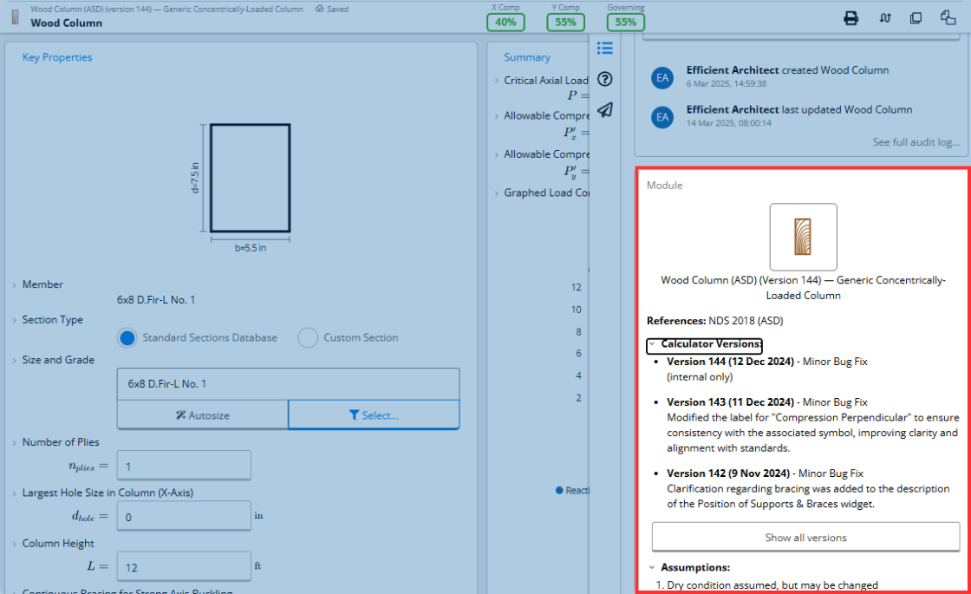Click the duplicate overlapping-squares icon
Screen dimensions: 971x594
coord(916,18)
